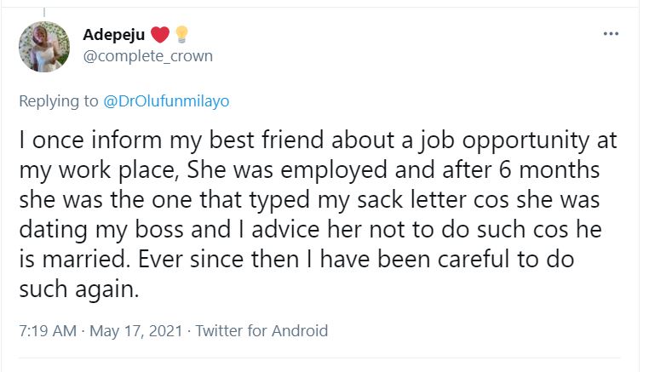The image size is (649, 372).
Task: Click the 7:19 AM timestamp
Action: coord(46,331)
